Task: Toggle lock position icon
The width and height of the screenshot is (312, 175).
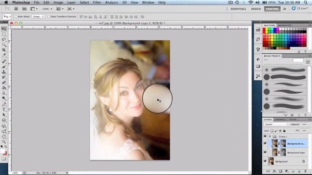Action: point(280,131)
